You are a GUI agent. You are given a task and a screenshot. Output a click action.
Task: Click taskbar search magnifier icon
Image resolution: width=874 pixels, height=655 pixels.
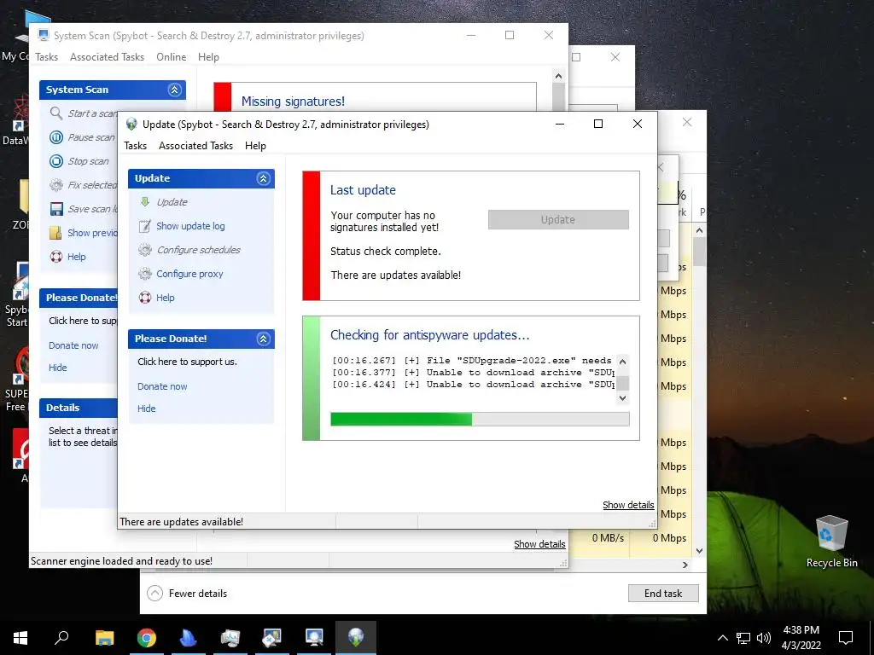tap(61, 636)
